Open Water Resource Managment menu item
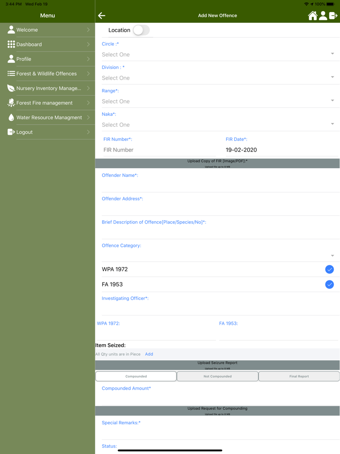340x454 pixels. (x=48, y=118)
